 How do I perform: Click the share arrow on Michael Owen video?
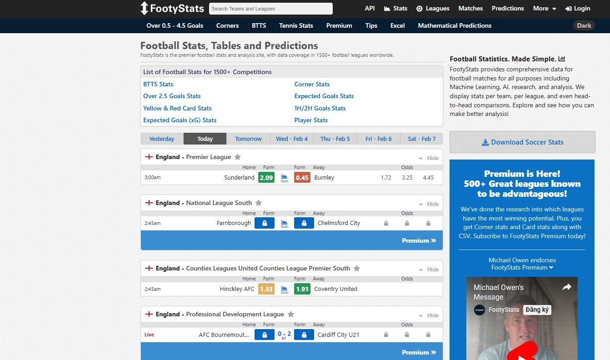point(566,287)
